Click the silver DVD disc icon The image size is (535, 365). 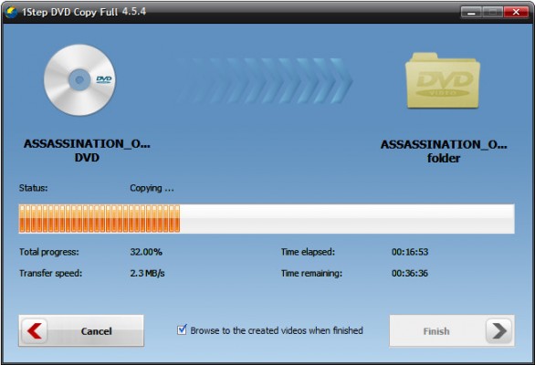tap(79, 79)
